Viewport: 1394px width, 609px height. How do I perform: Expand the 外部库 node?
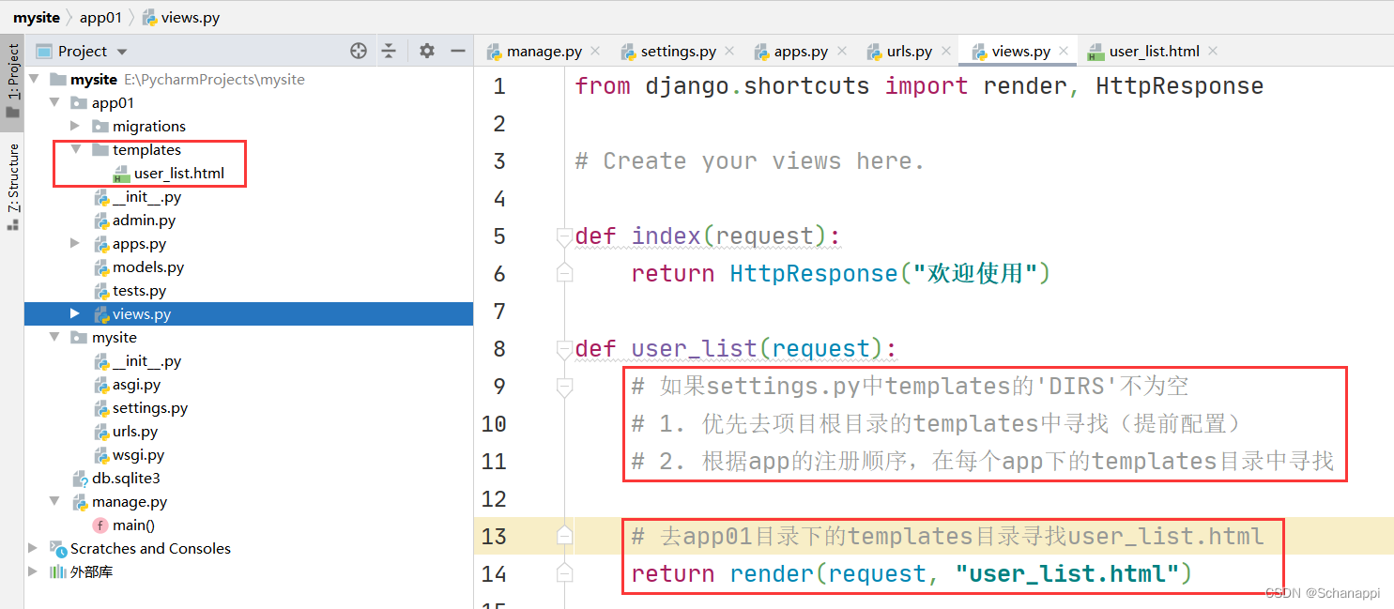(x=35, y=571)
